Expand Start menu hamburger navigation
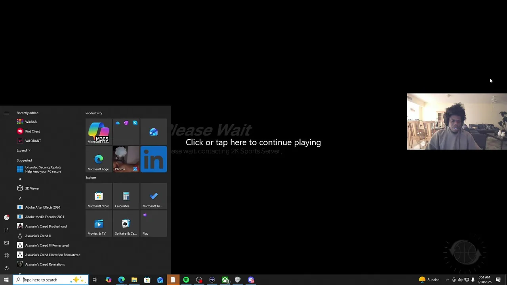Image resolution: width=507 pixels, height=285 pixels. [x=6, y=113]
